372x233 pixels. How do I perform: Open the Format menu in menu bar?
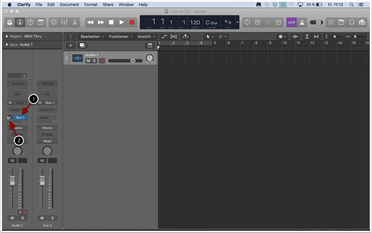(91, 5)
